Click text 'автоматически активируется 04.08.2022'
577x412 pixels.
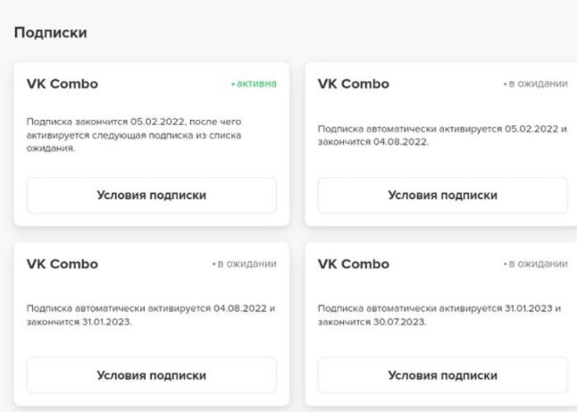pos(171,308)
